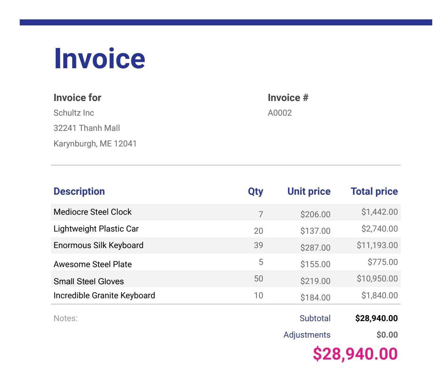Click the pink grand total $28,940.00
Viewport: 437px width, 390px height.
tap(355, 354)
